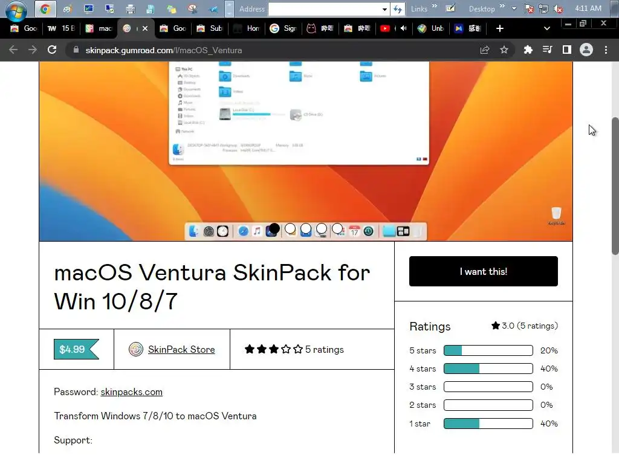Switch to the 'Hon' Chrome tab

(x=247, y=28)
